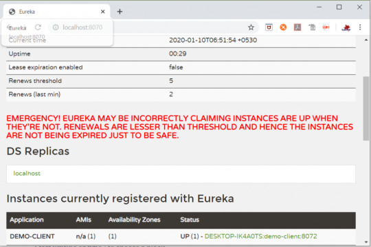Click the red EMERGENCY warning text
This screenshot has width=371, height=247.
[x=179, y=127]
